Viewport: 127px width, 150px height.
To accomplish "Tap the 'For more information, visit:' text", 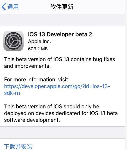I will pos(37,80).
